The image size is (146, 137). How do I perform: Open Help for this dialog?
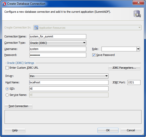tap(15, 131)
